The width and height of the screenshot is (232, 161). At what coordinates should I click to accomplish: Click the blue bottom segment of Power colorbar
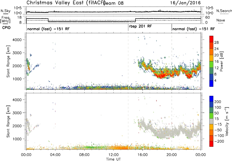click(x=211, y=83)
